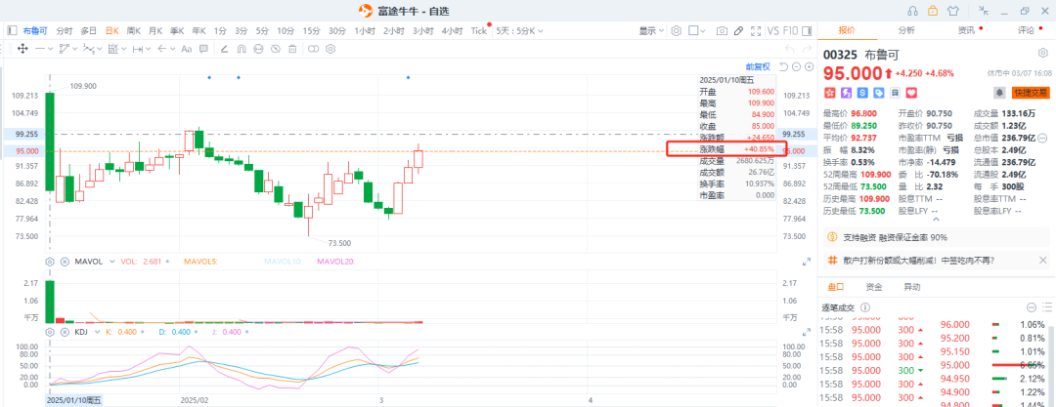Viewport: 1056px width, 407px height.
Task: Dismiss the 散户打新 news banner
Action: (1042, 260)
